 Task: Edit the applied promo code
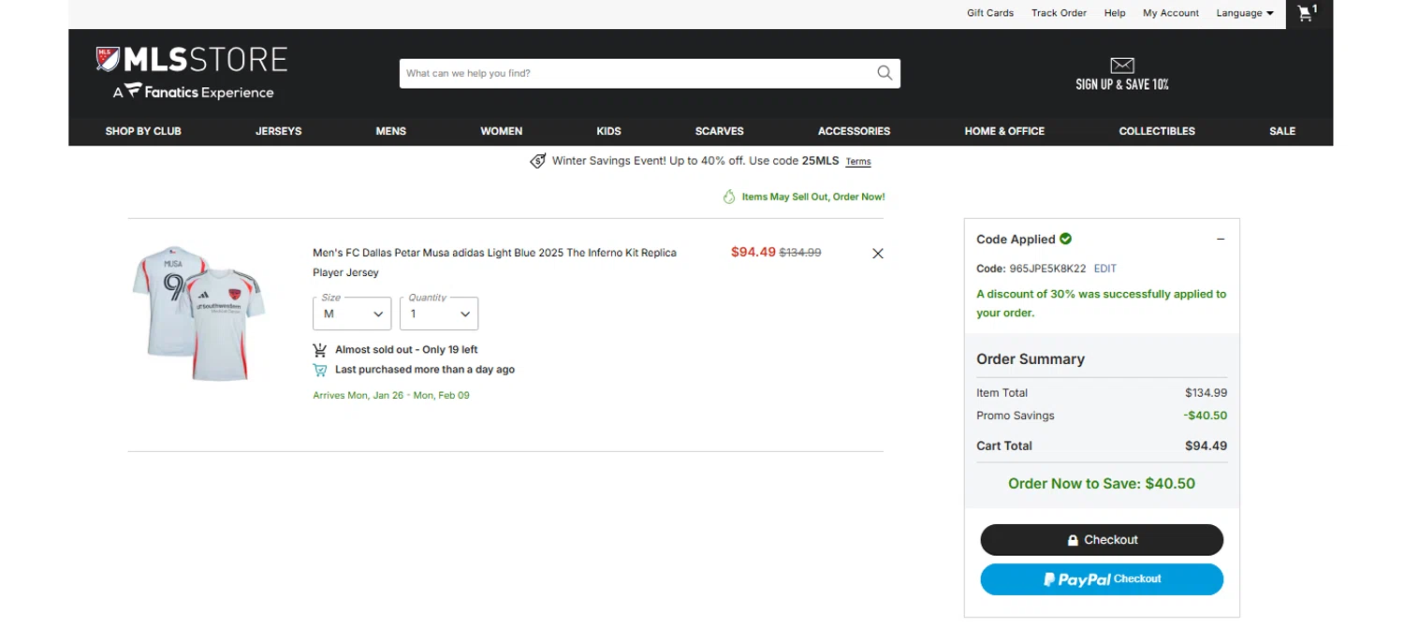click(1105, 269)
